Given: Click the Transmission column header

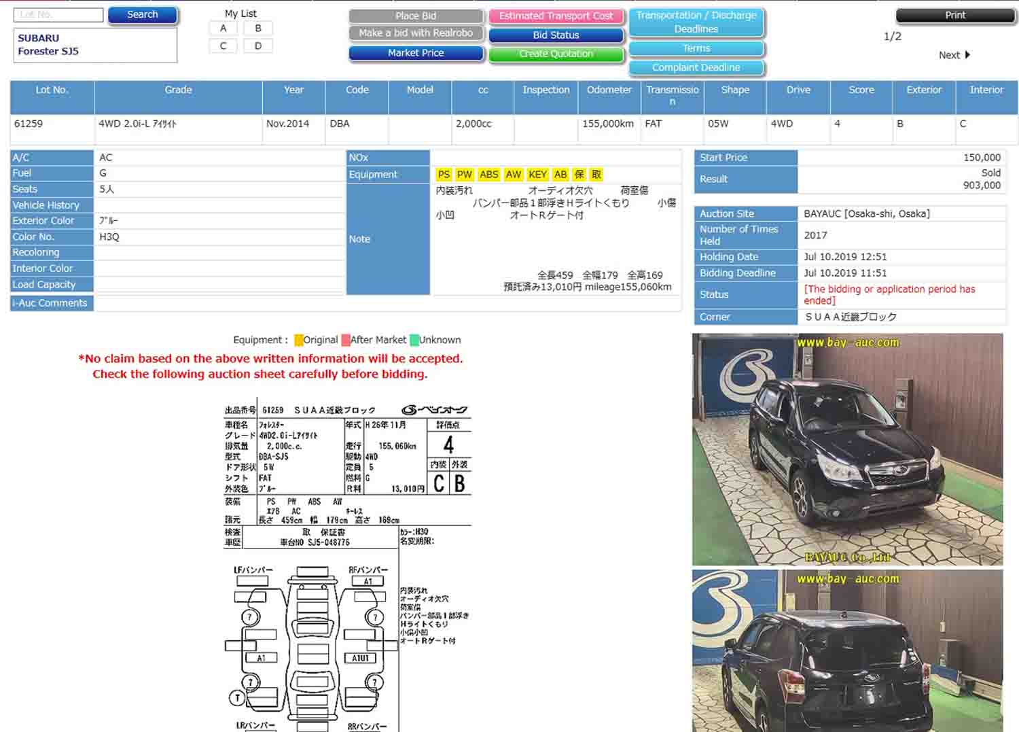Looking at the screenshot, I should click(673, 97).
